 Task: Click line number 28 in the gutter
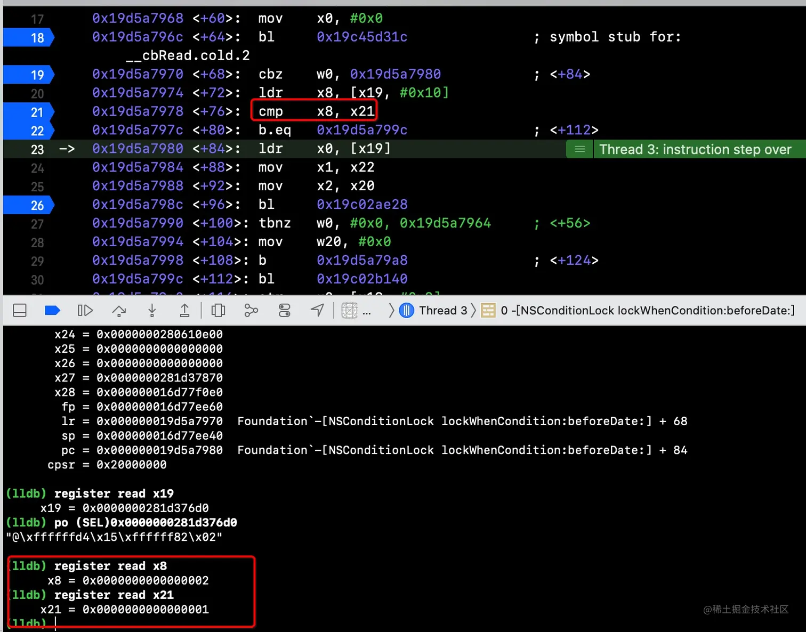(x=37, y=242)
